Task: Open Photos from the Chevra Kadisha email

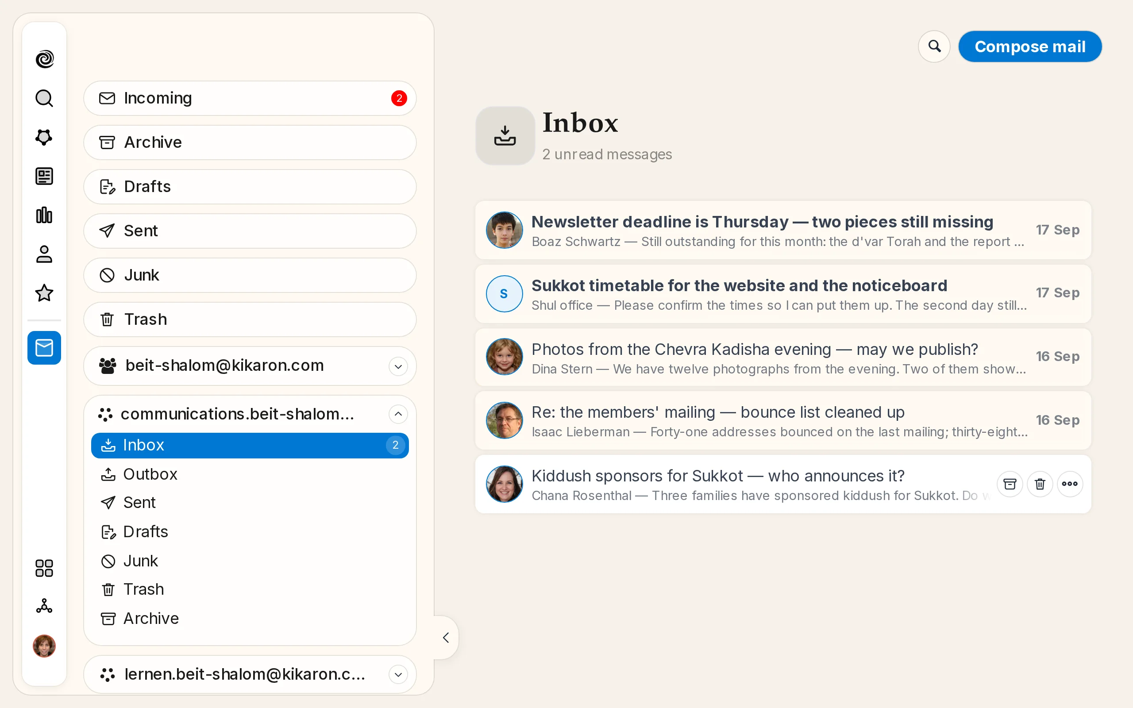Action: [x=783, y=357]
